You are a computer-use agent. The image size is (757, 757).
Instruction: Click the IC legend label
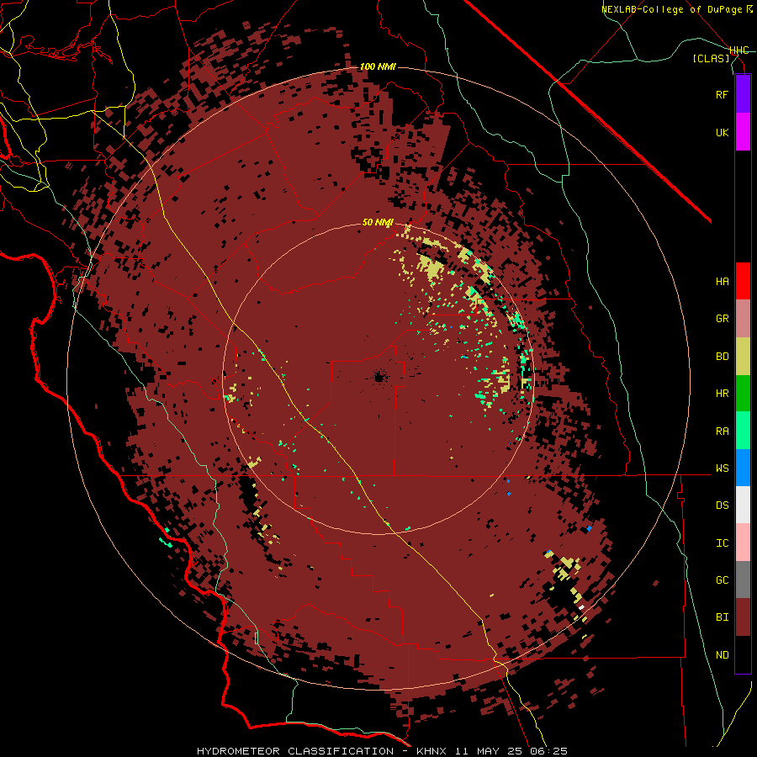(722, 543)
